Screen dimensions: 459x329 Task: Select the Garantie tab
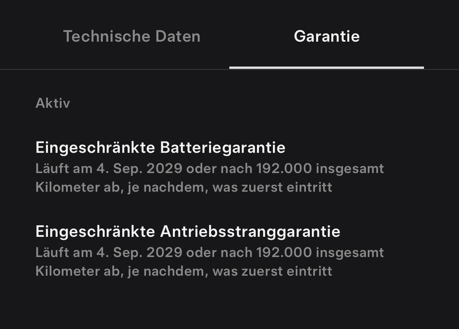[326, 36]
